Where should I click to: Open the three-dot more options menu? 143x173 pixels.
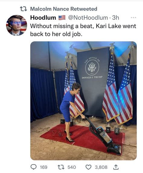pyautogui.click(x=134, y=18)
